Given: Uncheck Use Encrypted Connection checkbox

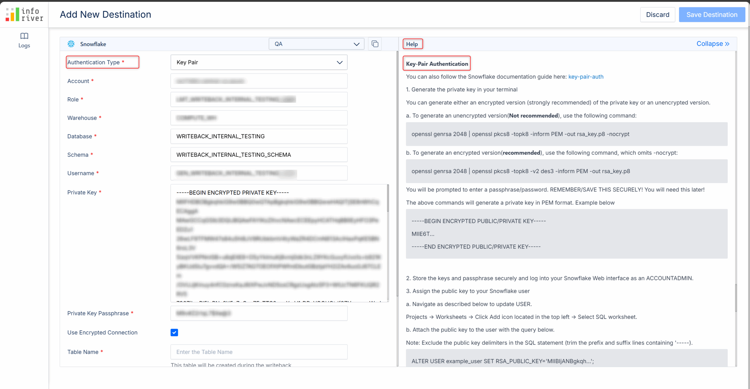Looking at the screenshot, I should pos(174,332).
